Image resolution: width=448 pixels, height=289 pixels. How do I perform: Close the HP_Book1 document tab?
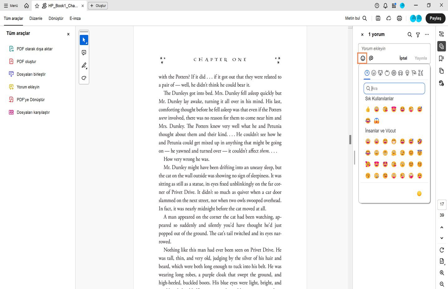[83, 6]
